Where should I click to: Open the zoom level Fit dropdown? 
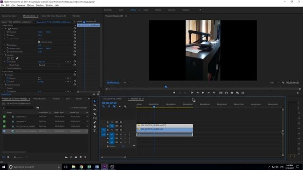pos(128,83)
